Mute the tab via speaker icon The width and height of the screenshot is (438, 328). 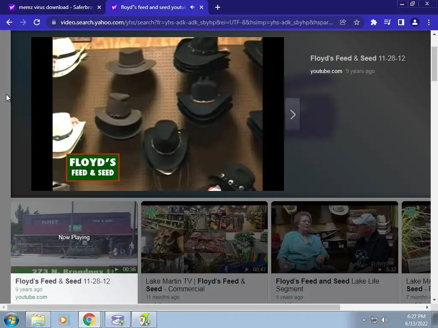(x=192, y=7)
